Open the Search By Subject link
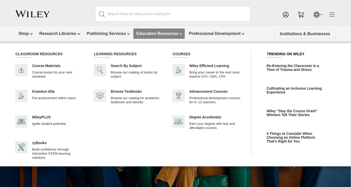This screenshot has height=187, width=351. 126,66
